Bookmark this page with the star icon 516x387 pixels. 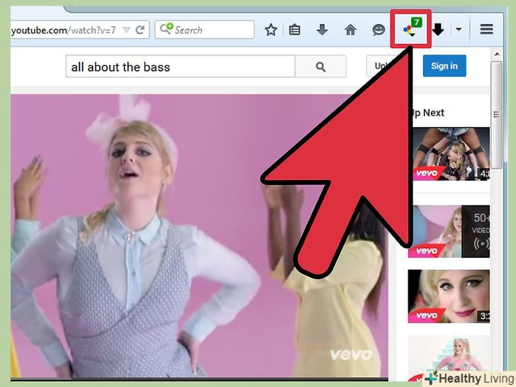coord(271,30)
